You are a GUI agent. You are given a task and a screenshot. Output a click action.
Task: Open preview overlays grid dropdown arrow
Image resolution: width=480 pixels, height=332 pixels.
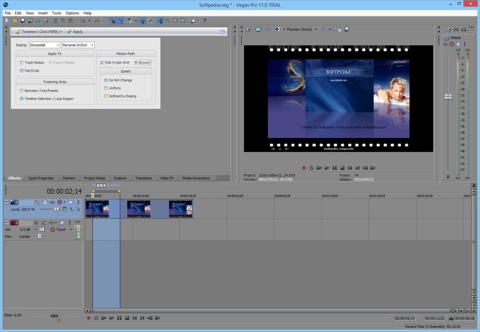(x=330, y=29)
